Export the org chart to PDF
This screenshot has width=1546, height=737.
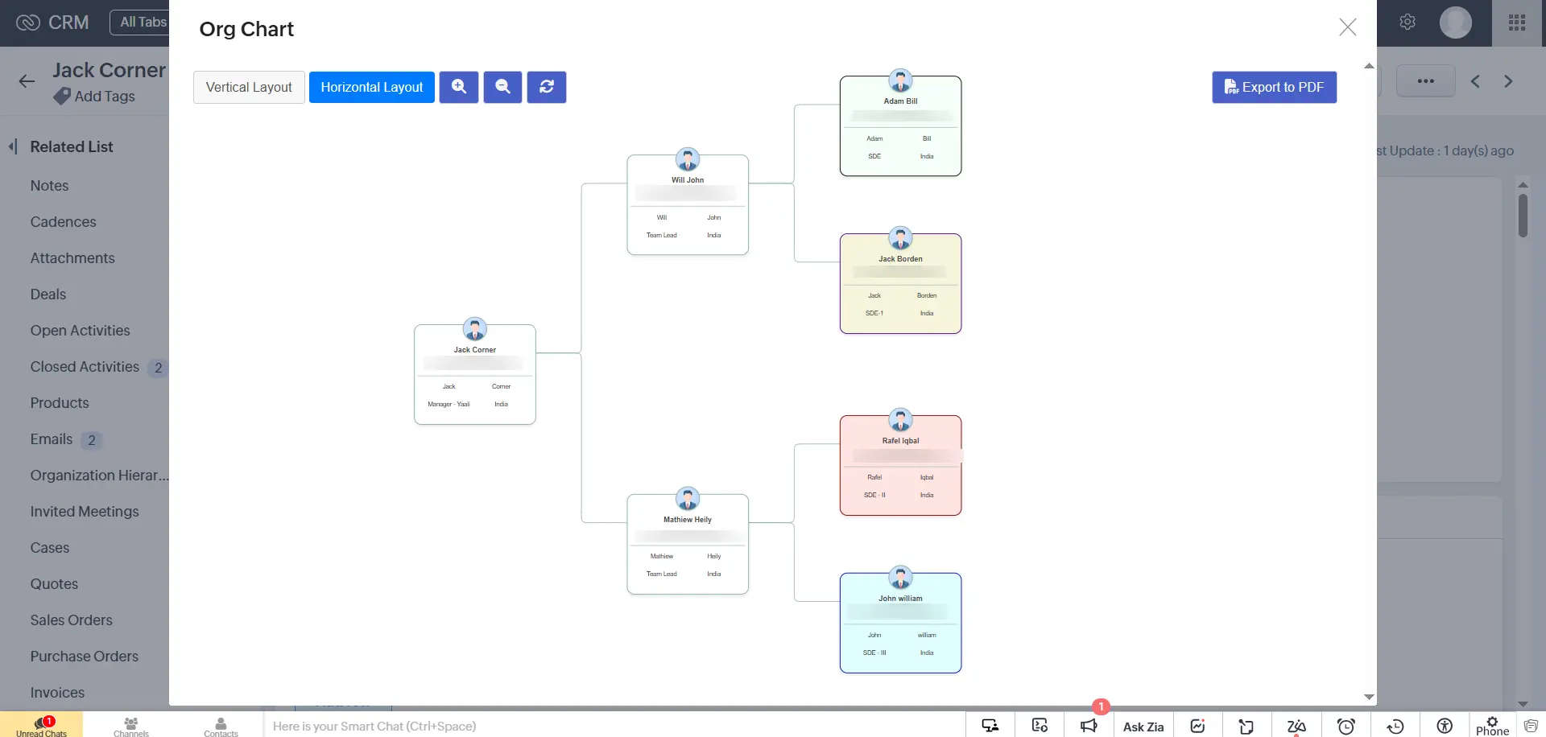point(1273,87)
